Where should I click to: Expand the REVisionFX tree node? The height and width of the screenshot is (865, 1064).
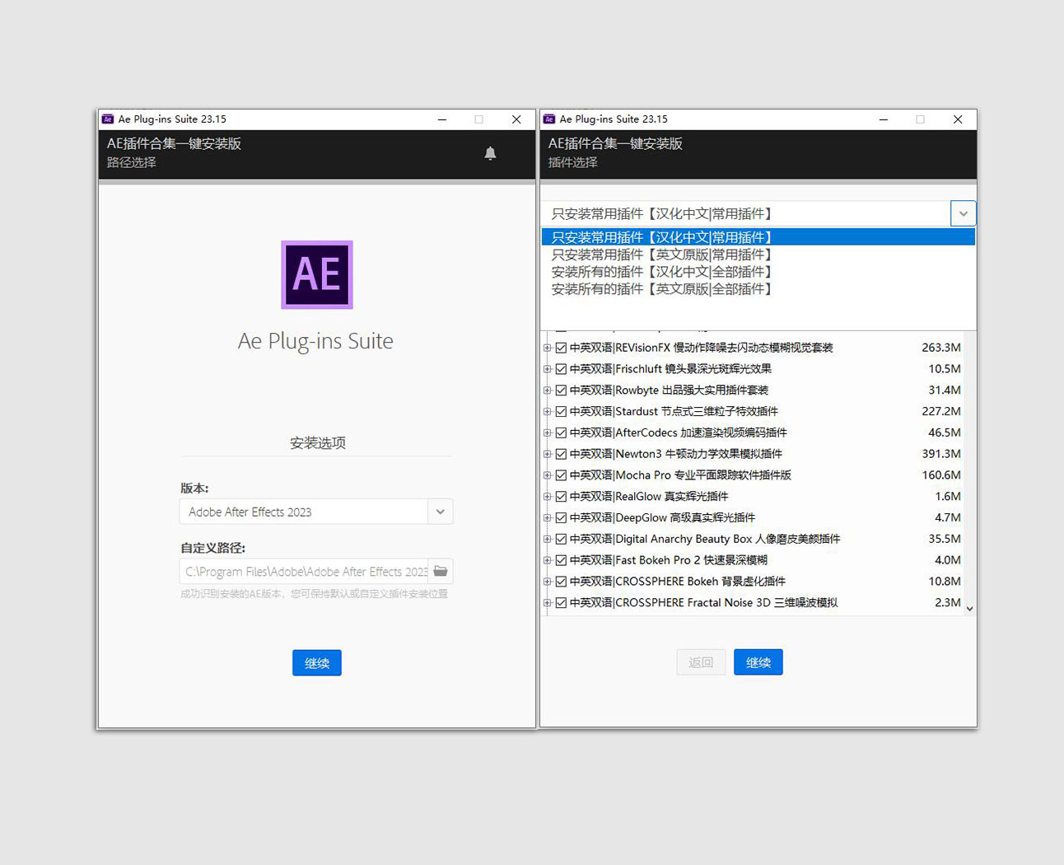coord(547,348)
